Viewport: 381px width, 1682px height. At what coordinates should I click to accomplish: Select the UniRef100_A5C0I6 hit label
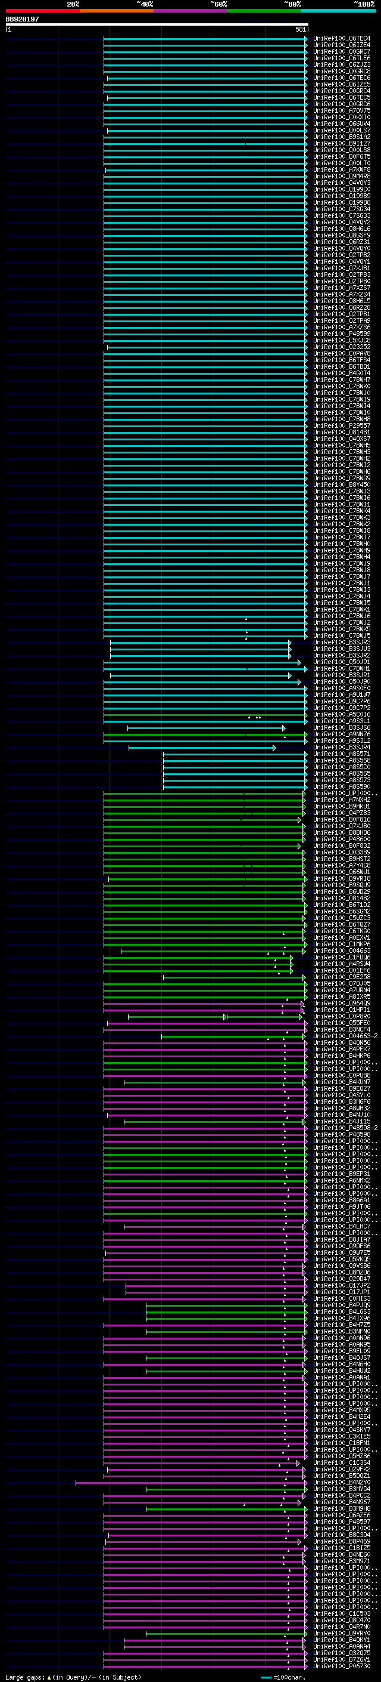point(342,714)
